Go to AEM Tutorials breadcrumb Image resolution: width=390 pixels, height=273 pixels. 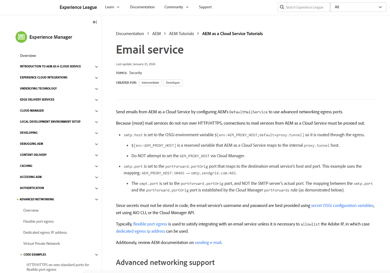181,34
